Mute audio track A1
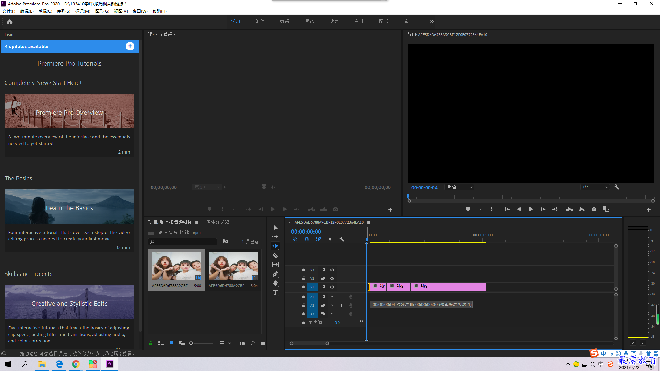 (x=332, y=297)
